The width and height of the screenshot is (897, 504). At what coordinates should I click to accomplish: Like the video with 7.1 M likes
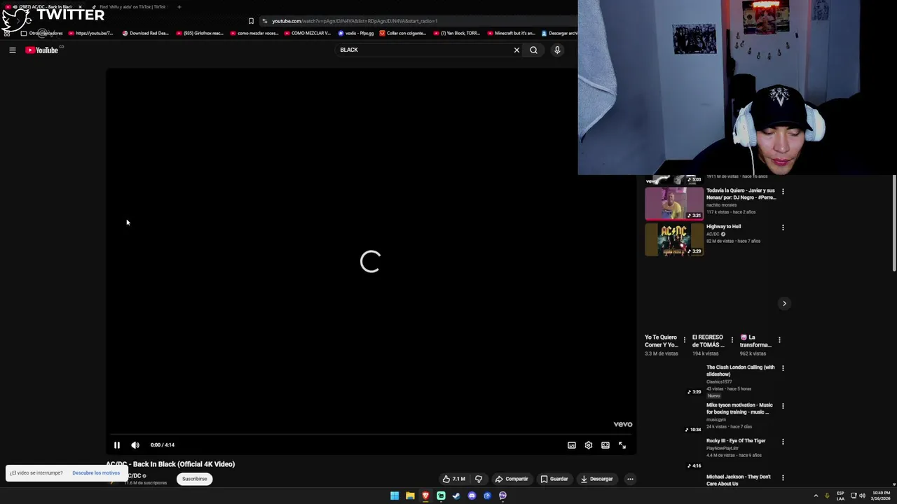pos(454,479)
